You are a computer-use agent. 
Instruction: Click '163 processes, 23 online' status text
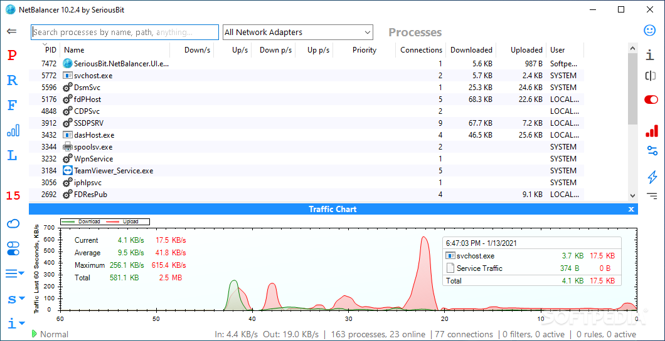pos(378,334)
